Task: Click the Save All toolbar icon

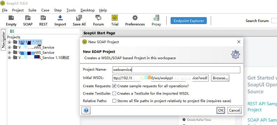Action: (x=79, y=21)
